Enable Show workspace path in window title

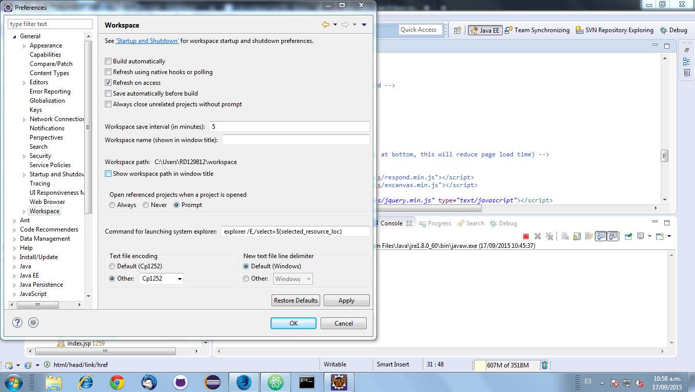108,174
